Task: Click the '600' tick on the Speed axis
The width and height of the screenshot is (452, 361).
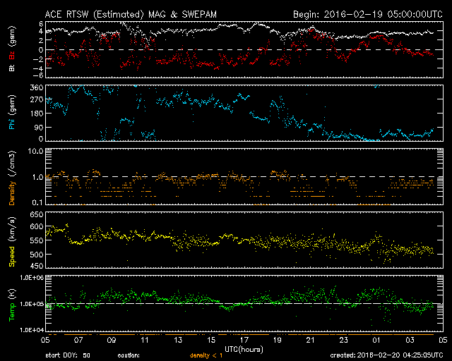Action: click(x=37, y=226)
